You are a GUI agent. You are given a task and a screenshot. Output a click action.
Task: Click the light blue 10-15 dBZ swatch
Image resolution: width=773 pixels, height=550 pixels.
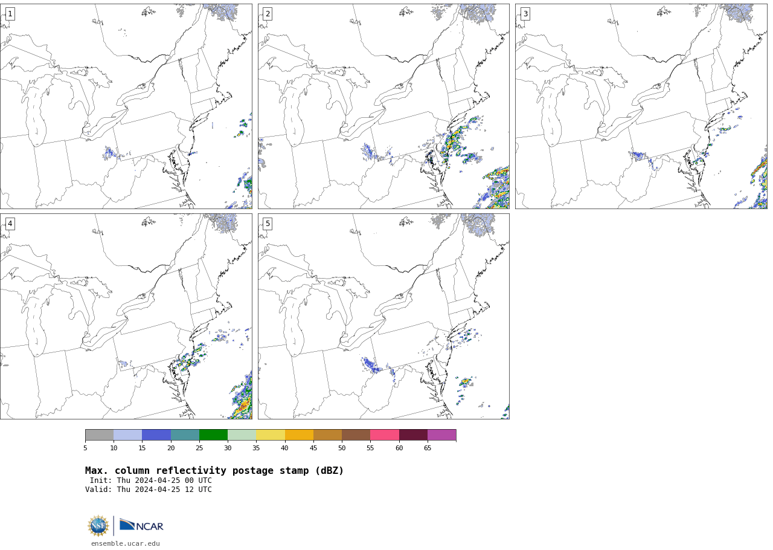(127, 435)
